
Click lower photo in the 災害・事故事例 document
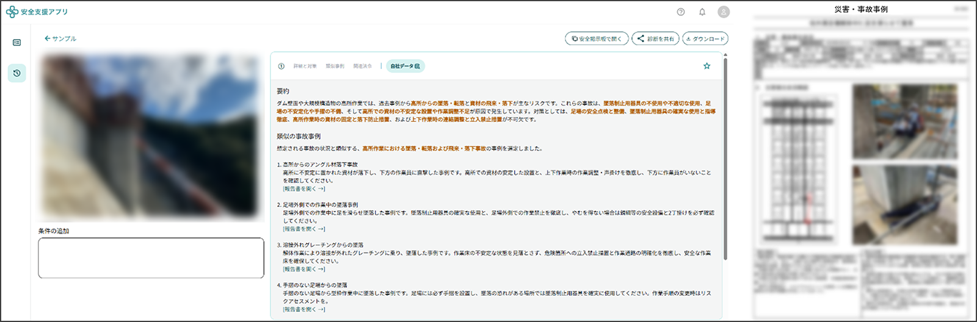905,205
